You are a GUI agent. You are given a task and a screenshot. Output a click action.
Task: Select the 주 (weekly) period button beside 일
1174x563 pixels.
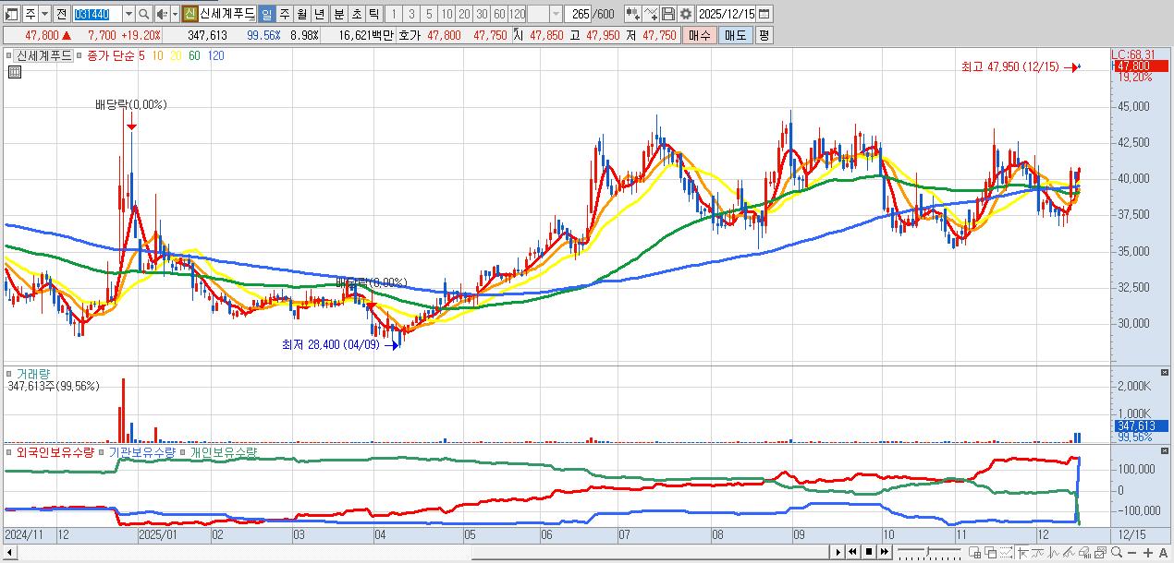pyautogui.click(x=284, y=14)
